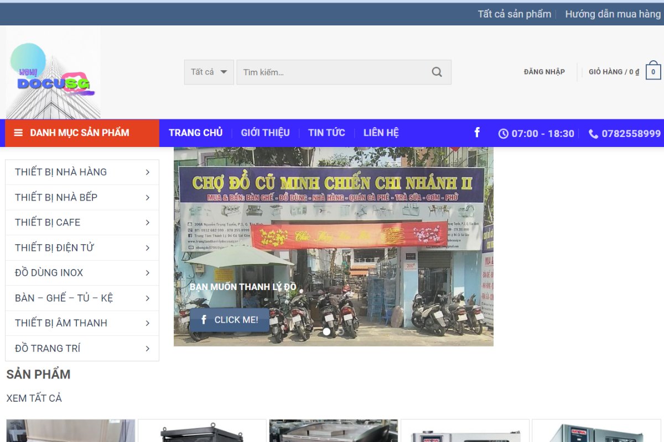Expand Bàn – Ghế – Tủ – Kệ arrow
Screen dimensions: 664x442
[x=148, y=298]
